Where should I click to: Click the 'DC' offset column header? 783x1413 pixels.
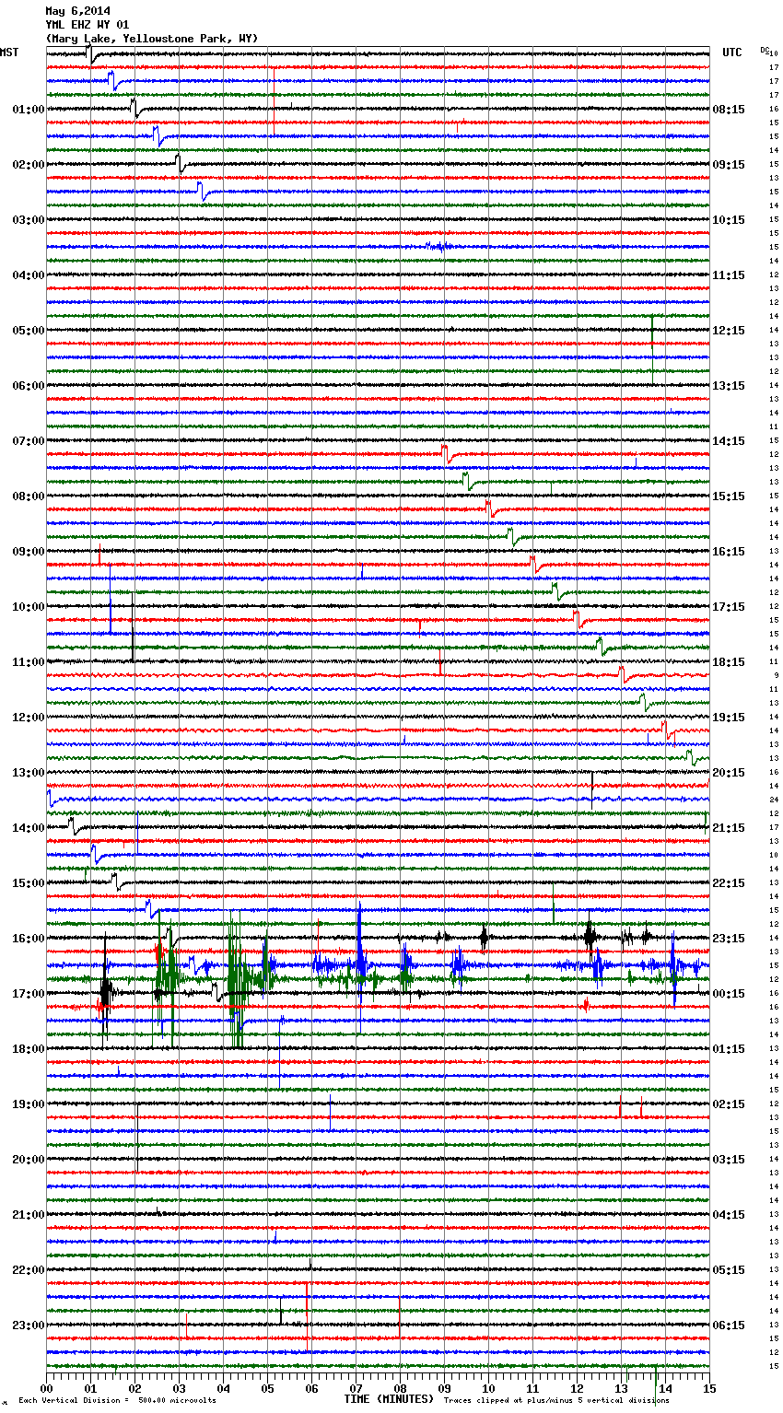point(765,50)
